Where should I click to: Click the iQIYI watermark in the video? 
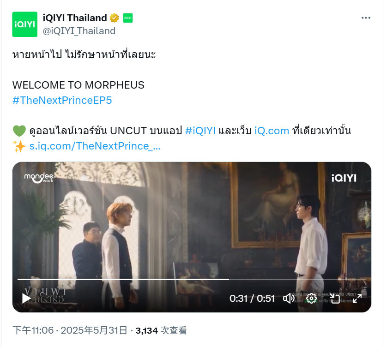point(344,178)
